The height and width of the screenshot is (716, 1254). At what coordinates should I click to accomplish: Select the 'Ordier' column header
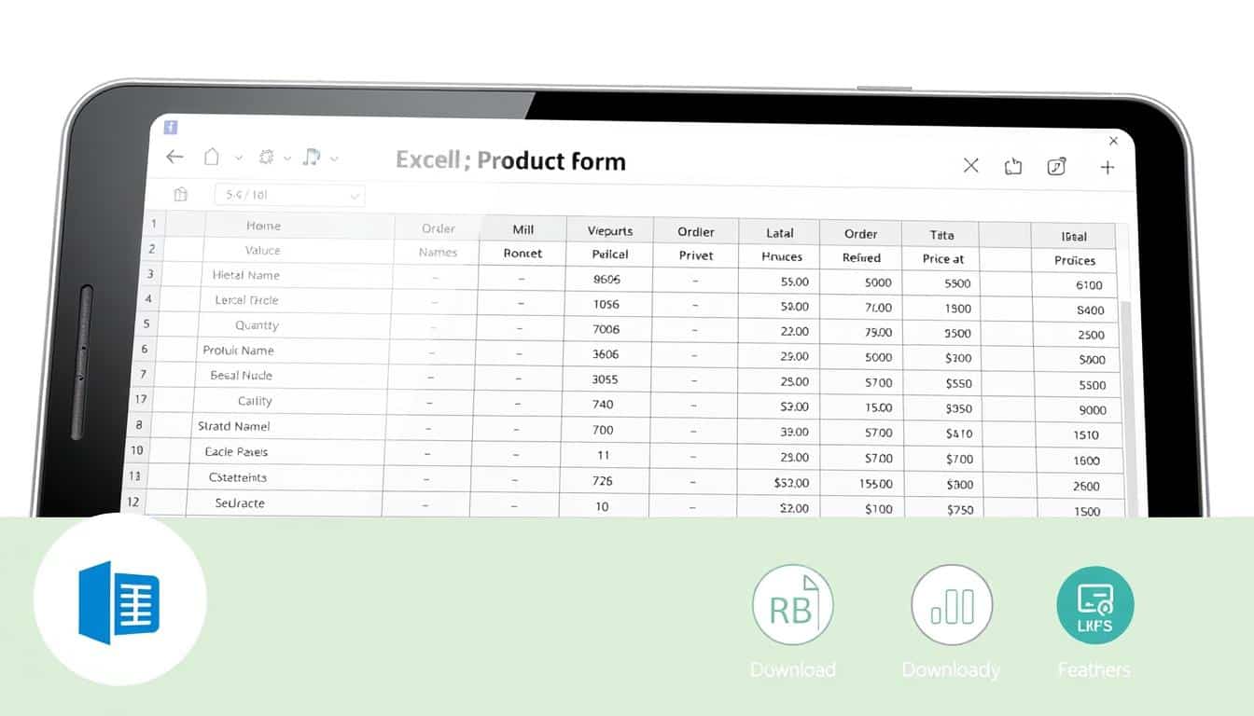(x=696, y=231)
